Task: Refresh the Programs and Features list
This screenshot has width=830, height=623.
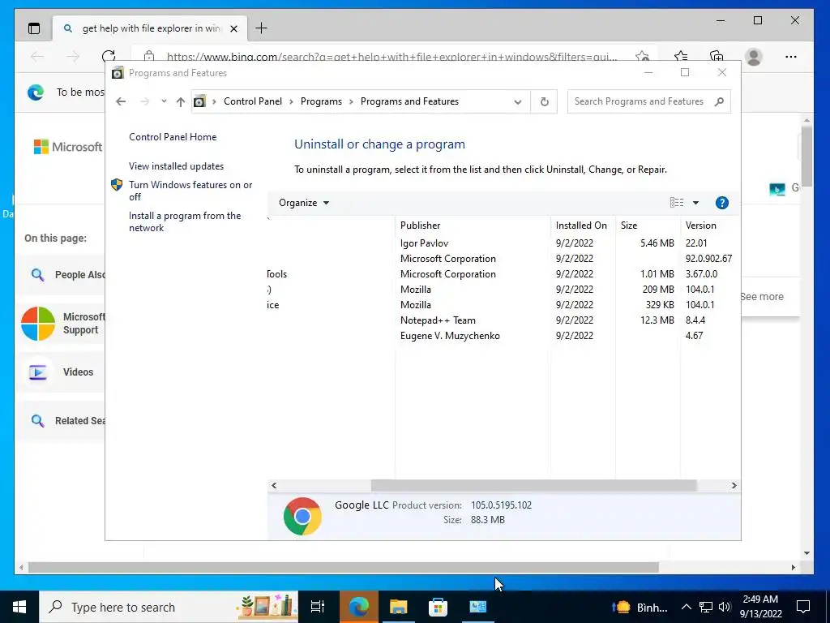Action: (x=544, y=101)
